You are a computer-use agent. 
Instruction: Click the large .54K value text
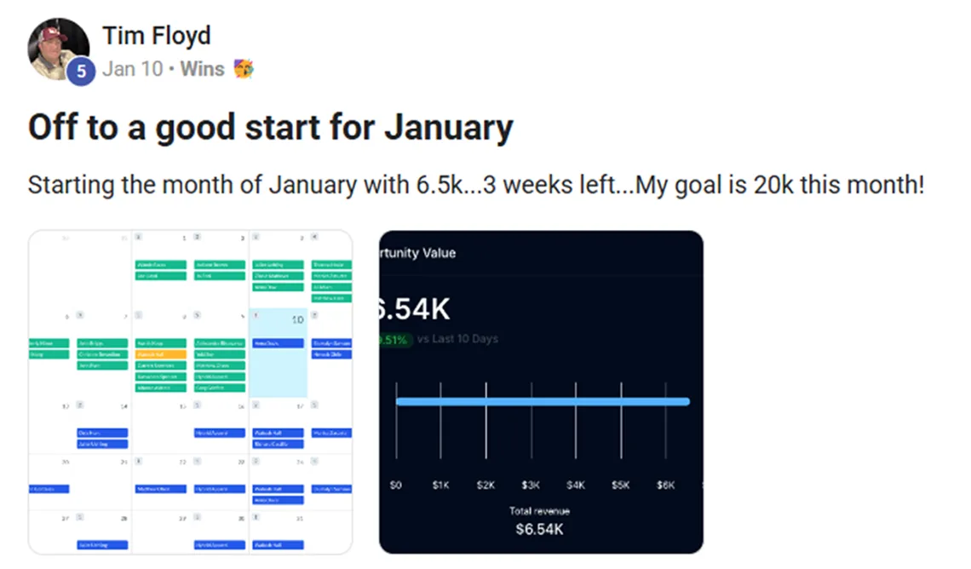pos(414,310)
